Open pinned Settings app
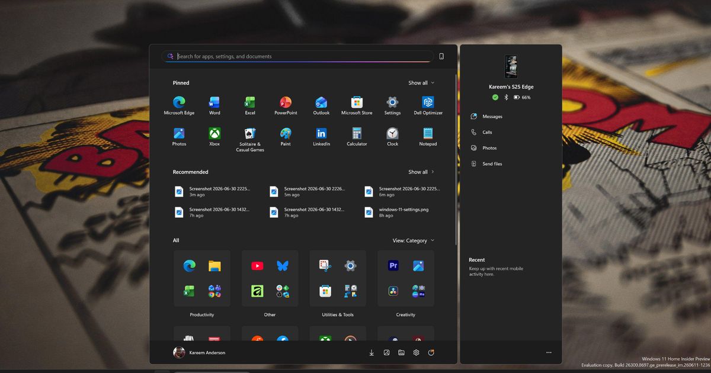Screen dimensions: 711x373 (392, 105)
